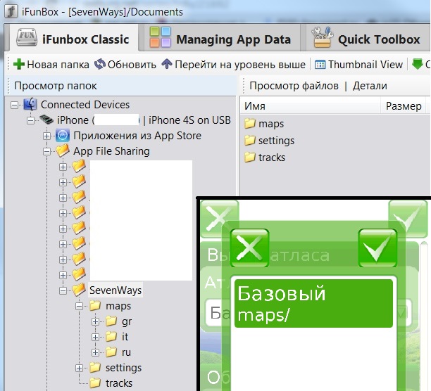
Task: Click the Перейти на уровень выше arrow
Action: [x=167, y=65]
